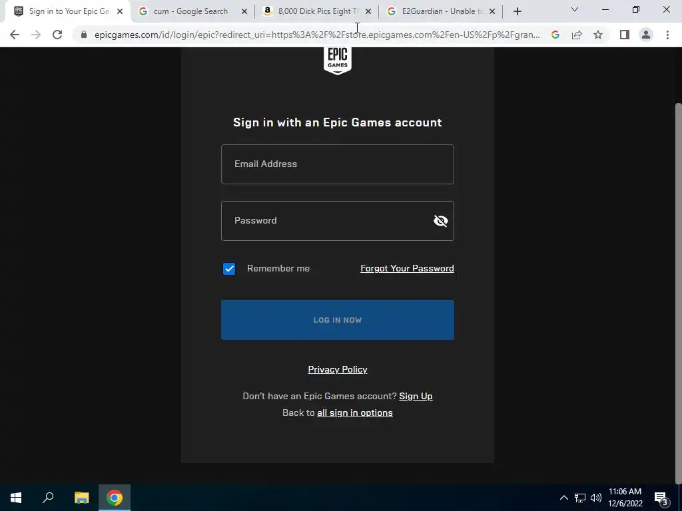
Task: Toggle password visibility eye icon
Action: pyautogui.click(x=441, y=221)
